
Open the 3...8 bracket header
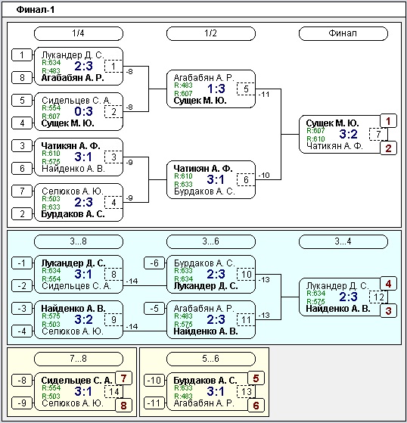(x=79, y=241)
